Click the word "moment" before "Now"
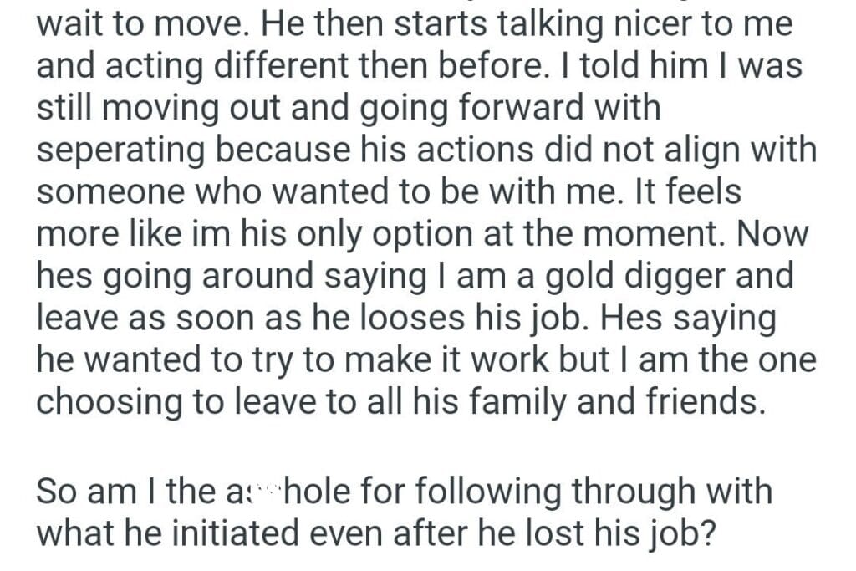This screenshot has width=856, height=571. pos(665,234)
